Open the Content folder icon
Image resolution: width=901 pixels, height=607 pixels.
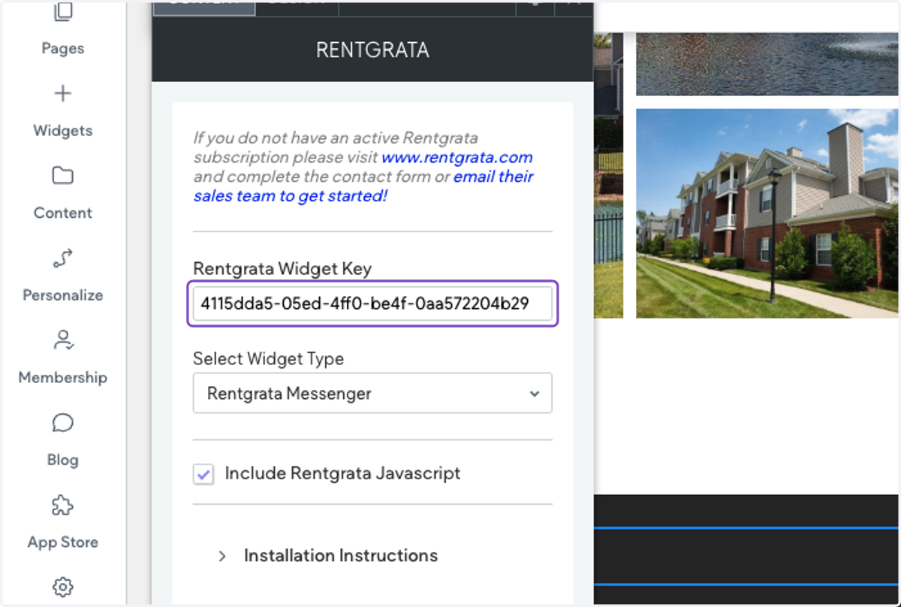[63, 176]
